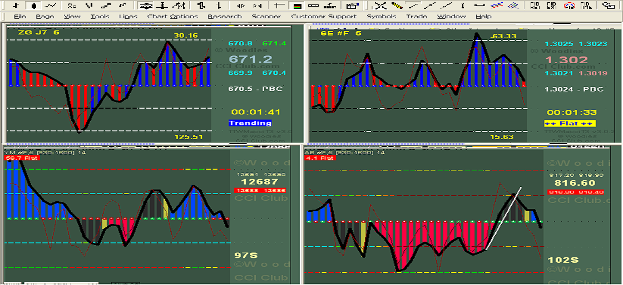Click the yellow ++ Flat ++ status label
This screenshot has width=623, height=285.
[570, 123]
